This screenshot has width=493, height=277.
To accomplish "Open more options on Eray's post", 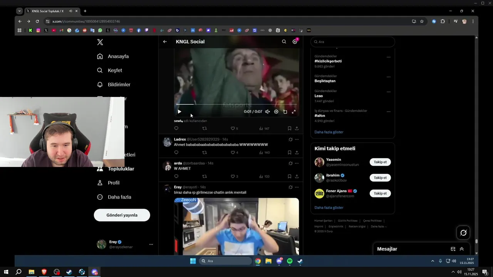I will pos(297,187).
